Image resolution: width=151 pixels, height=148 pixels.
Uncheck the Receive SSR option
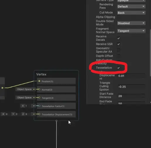(118, 44)
